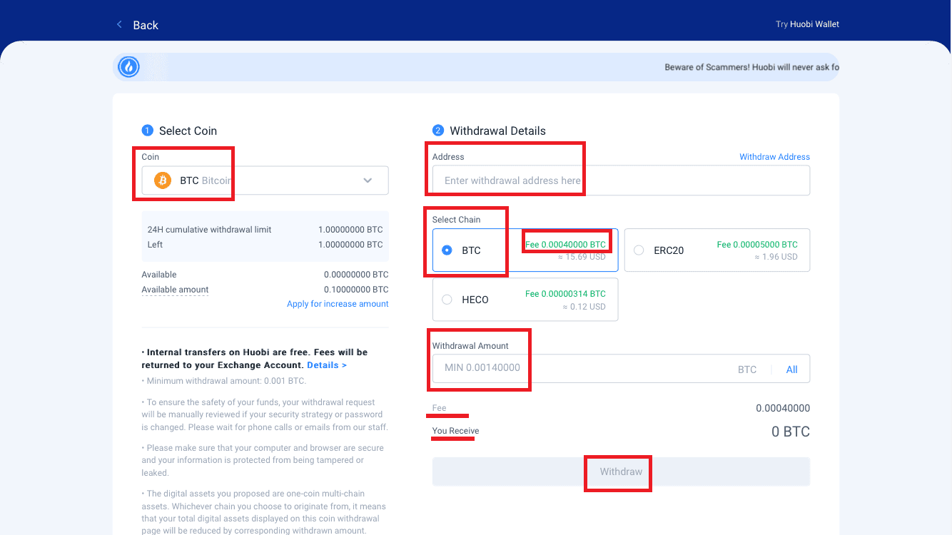
Task: Open the Coin dropdown chevron
Action: pos(368,180)
